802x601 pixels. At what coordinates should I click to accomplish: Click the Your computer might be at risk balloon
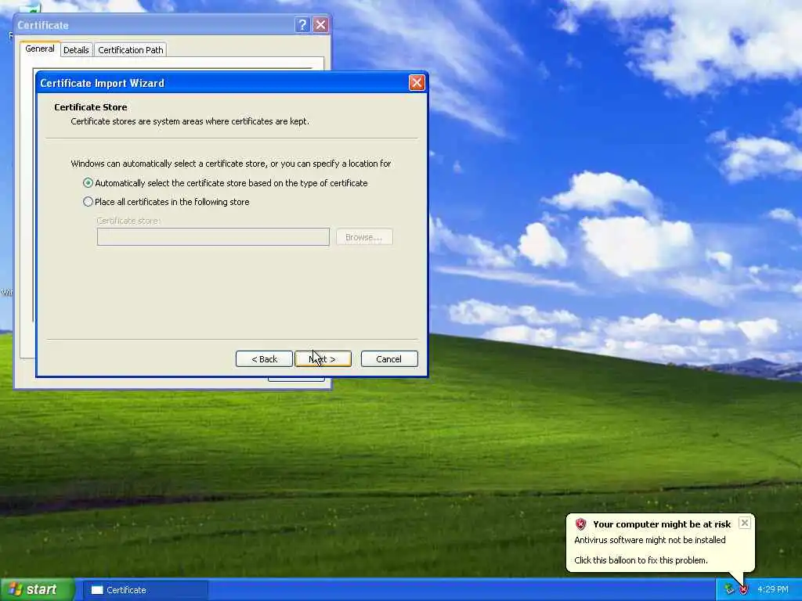click(659, 543)
